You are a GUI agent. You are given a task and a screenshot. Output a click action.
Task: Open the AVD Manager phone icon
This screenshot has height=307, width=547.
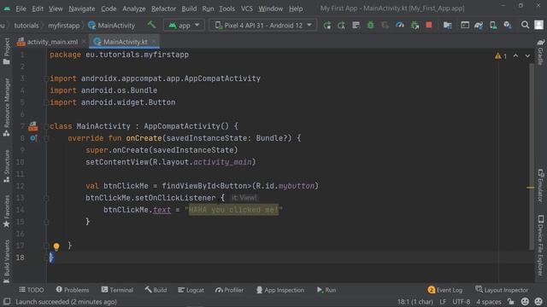pos(493,25)
